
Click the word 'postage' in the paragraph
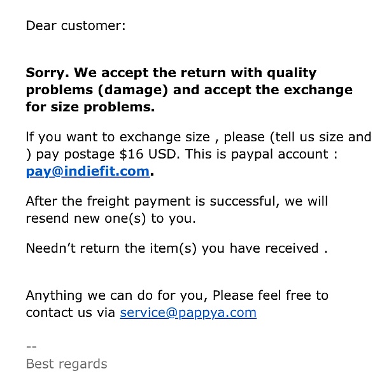(89, 155)
